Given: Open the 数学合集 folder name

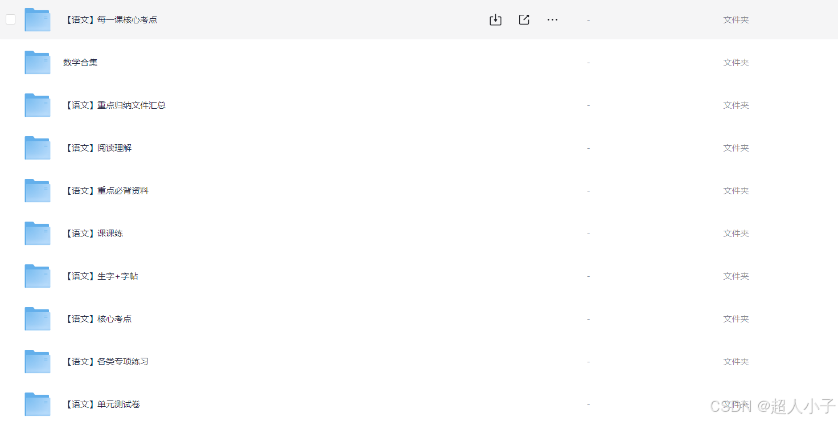Looking at the screenshot, I should coord(80,63).
